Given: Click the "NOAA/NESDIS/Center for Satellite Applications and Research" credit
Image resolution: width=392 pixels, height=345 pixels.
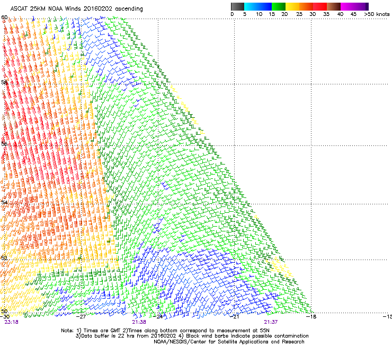Looking at the screenshot, I should pos(229,342).
